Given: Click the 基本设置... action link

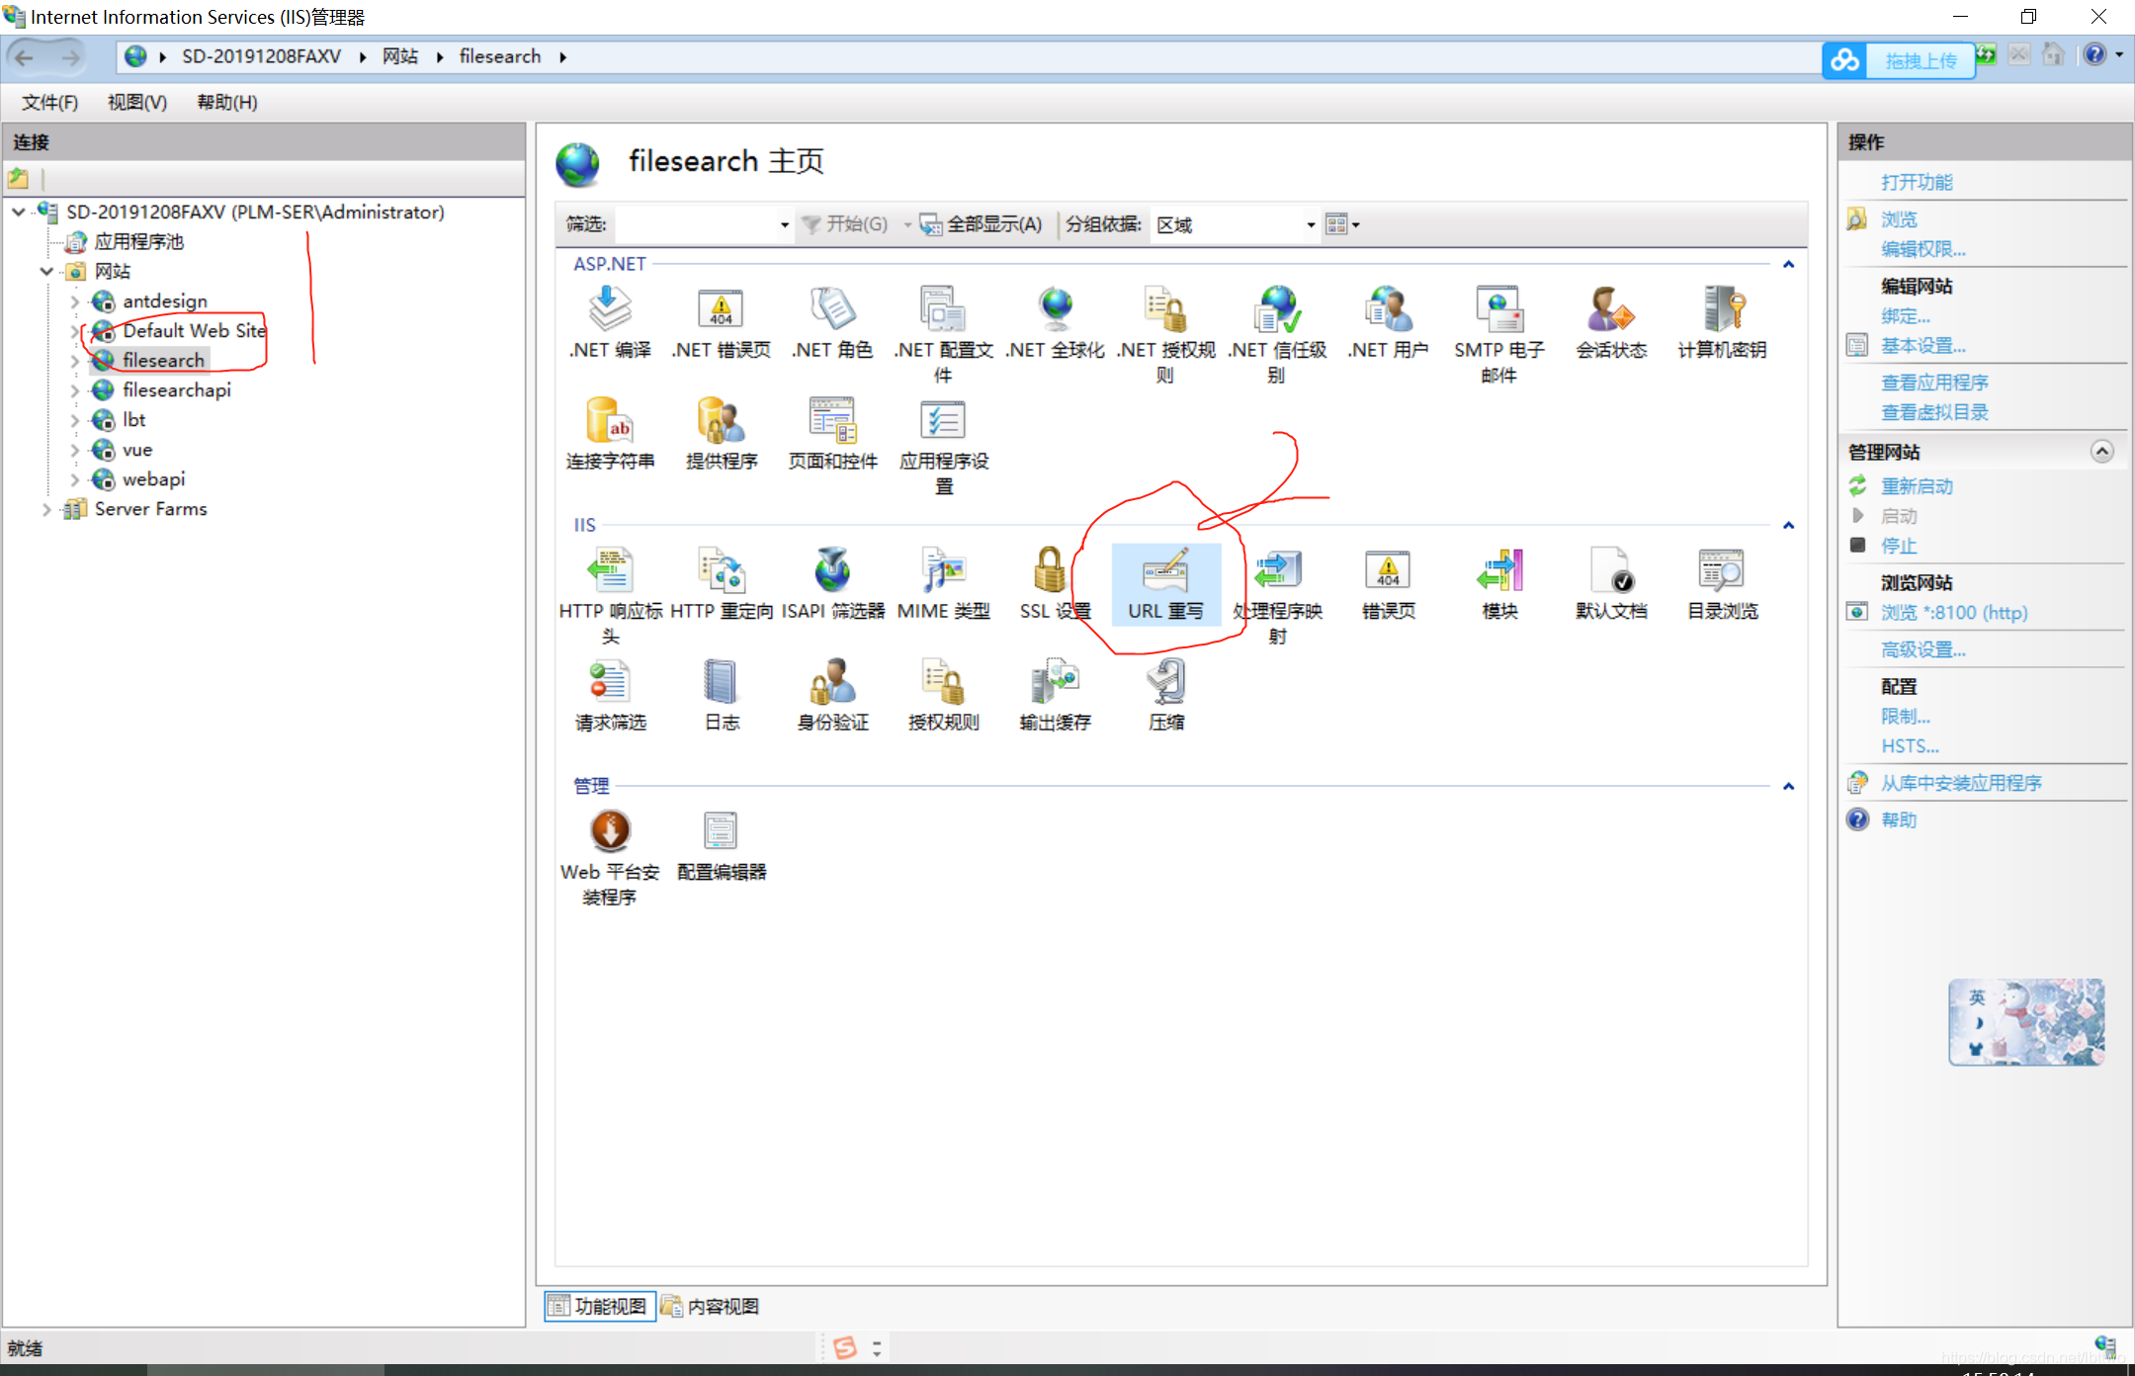Looking at the screenshot, I should click(1922, 346).
